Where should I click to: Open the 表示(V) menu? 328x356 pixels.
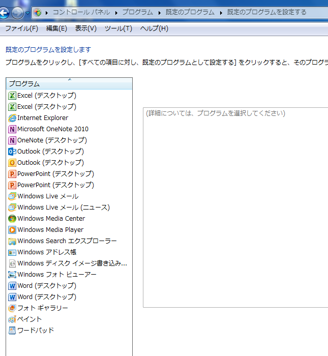(86, 28)
